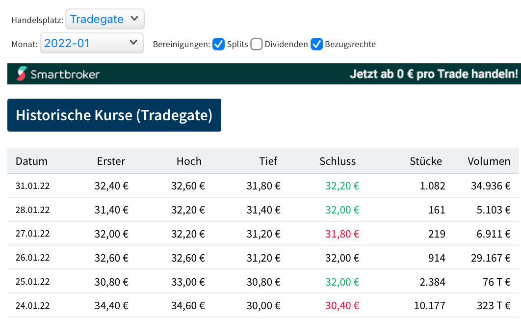
Task: Click the Erster column header
Action: 111,161
